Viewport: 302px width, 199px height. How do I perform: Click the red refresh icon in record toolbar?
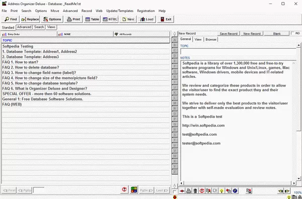point(202,191)
